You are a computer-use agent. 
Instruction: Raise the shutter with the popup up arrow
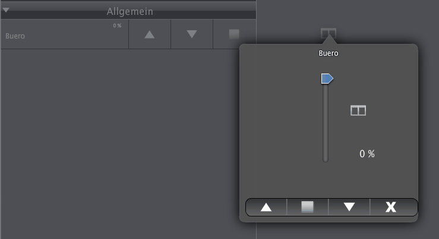[266, 207]
